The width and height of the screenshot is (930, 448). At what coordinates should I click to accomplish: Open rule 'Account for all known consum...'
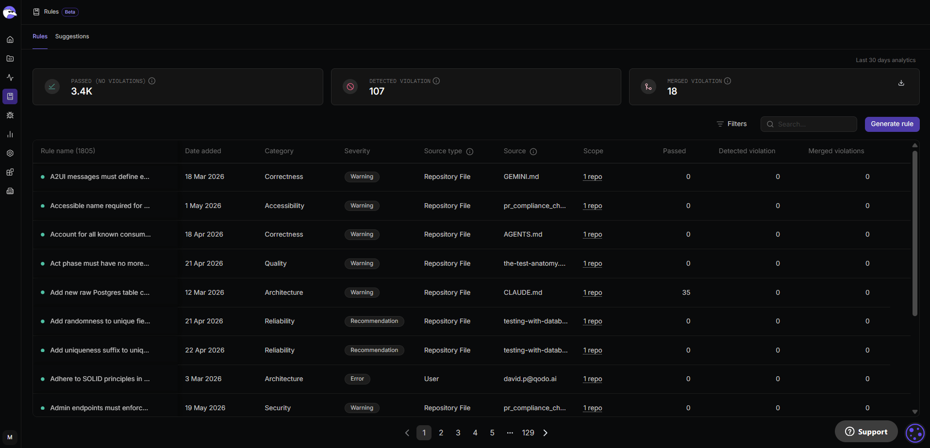[100, 235]
